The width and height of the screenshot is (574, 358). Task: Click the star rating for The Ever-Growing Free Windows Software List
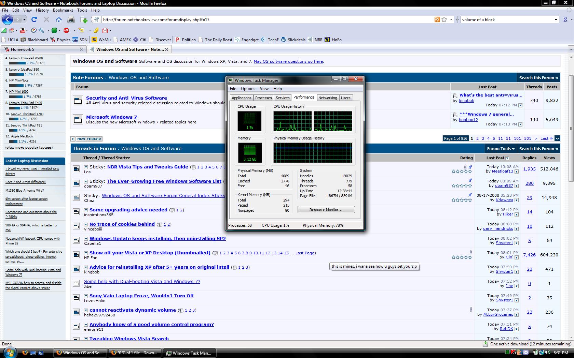(x=462, y=186)
